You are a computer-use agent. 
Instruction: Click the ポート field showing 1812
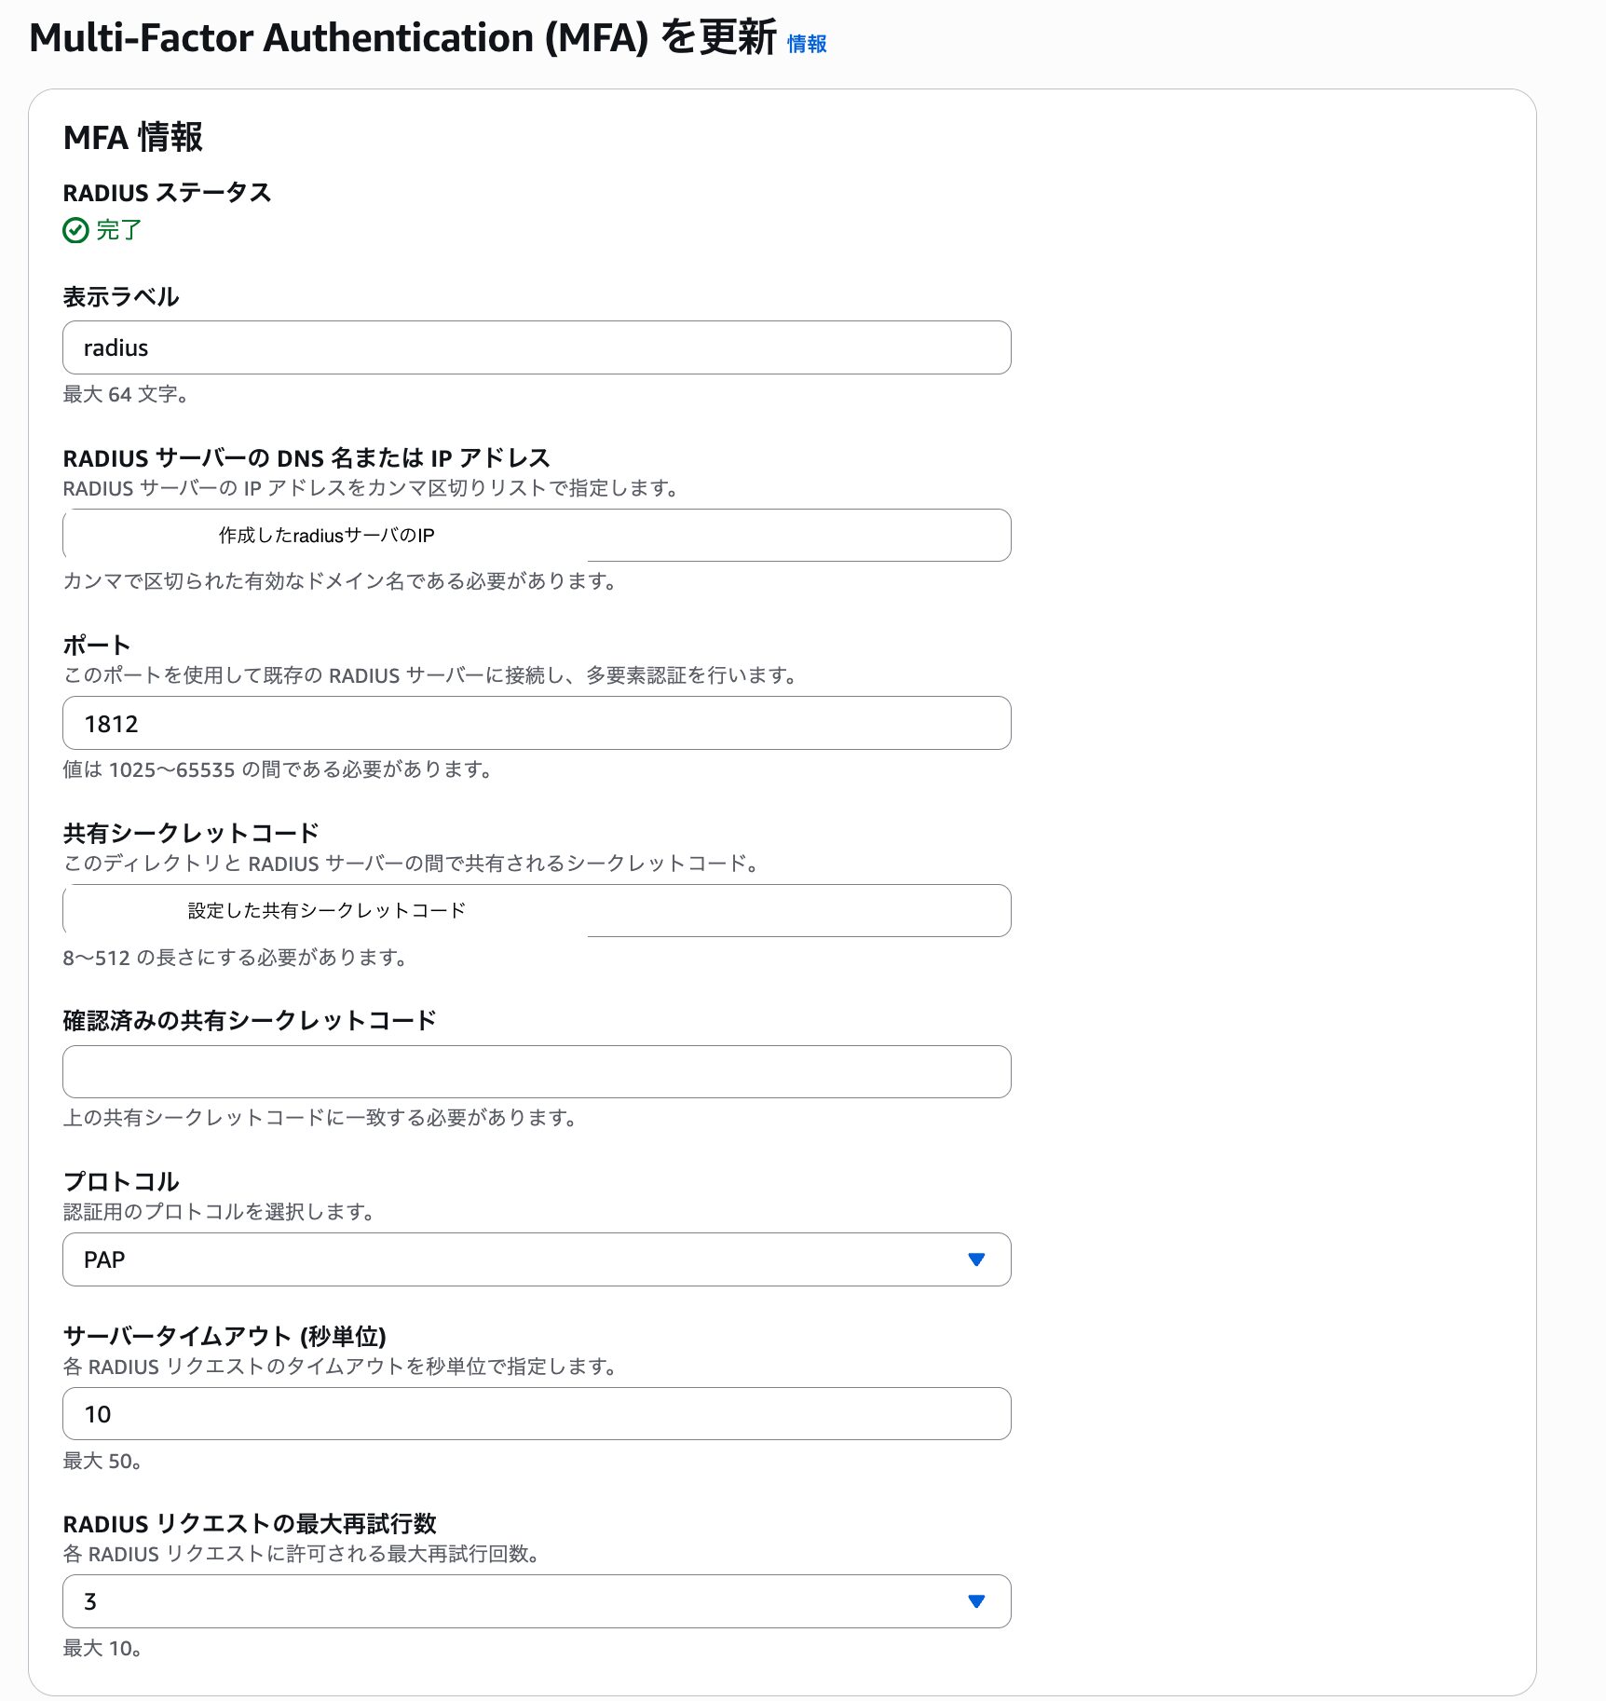tap(536, 723)
